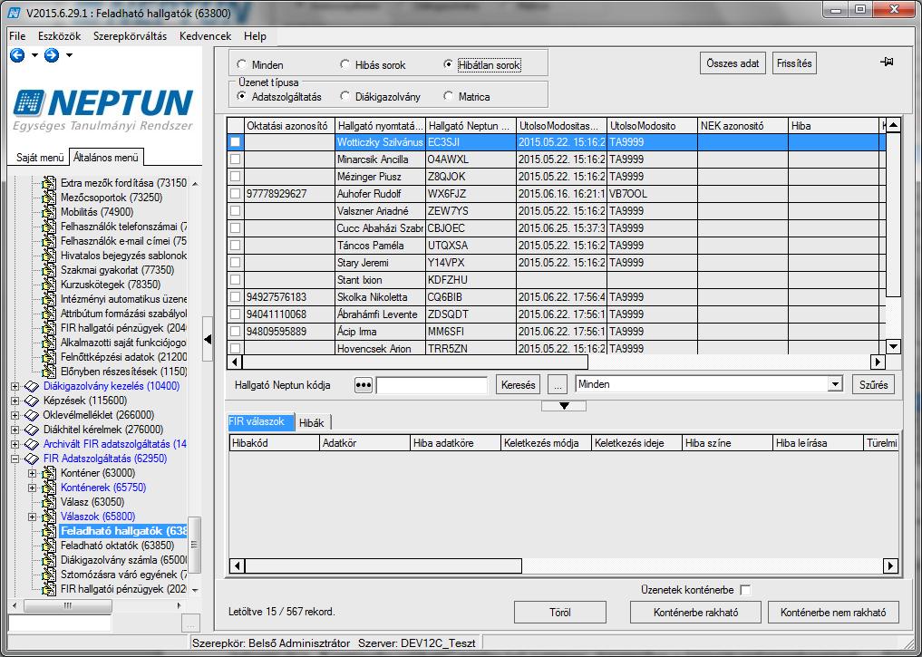The height and width of the screenshot is (657, 922).
Task: Select Adatszolgáltatás message type
Action: click(x=241, y=96)
